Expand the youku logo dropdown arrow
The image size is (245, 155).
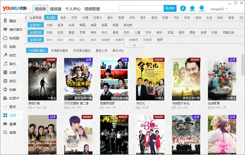(29, 8)
